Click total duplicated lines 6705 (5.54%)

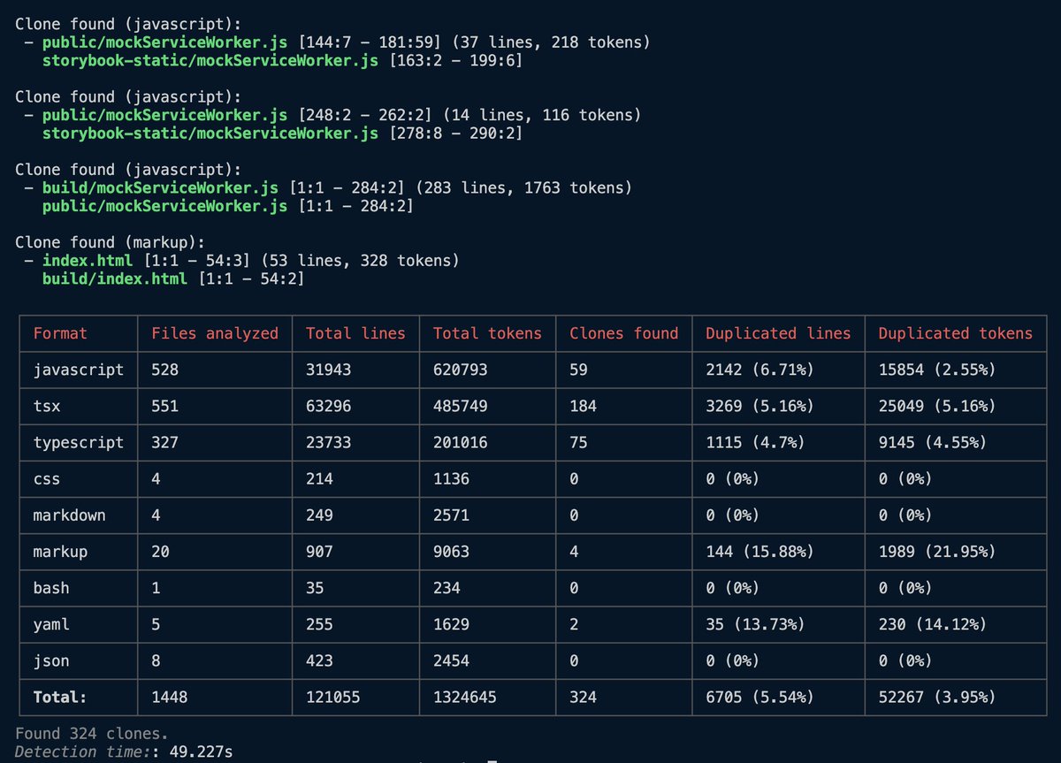(759, 697)
